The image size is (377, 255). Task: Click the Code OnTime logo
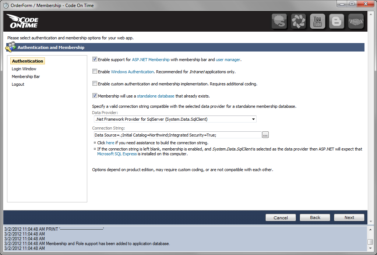pyautogui.click(x=22, y=21)
